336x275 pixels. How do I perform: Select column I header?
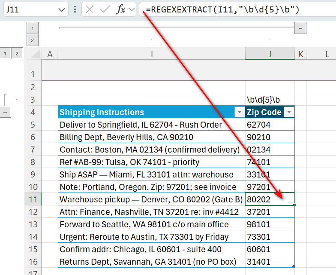151,54
